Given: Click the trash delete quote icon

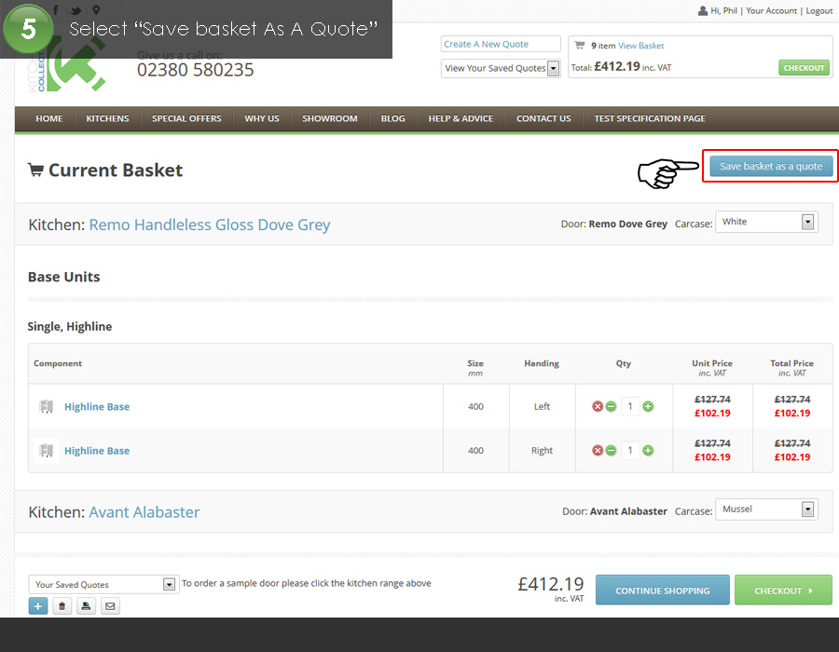Looking at the screenshot, I should [62, 606].
